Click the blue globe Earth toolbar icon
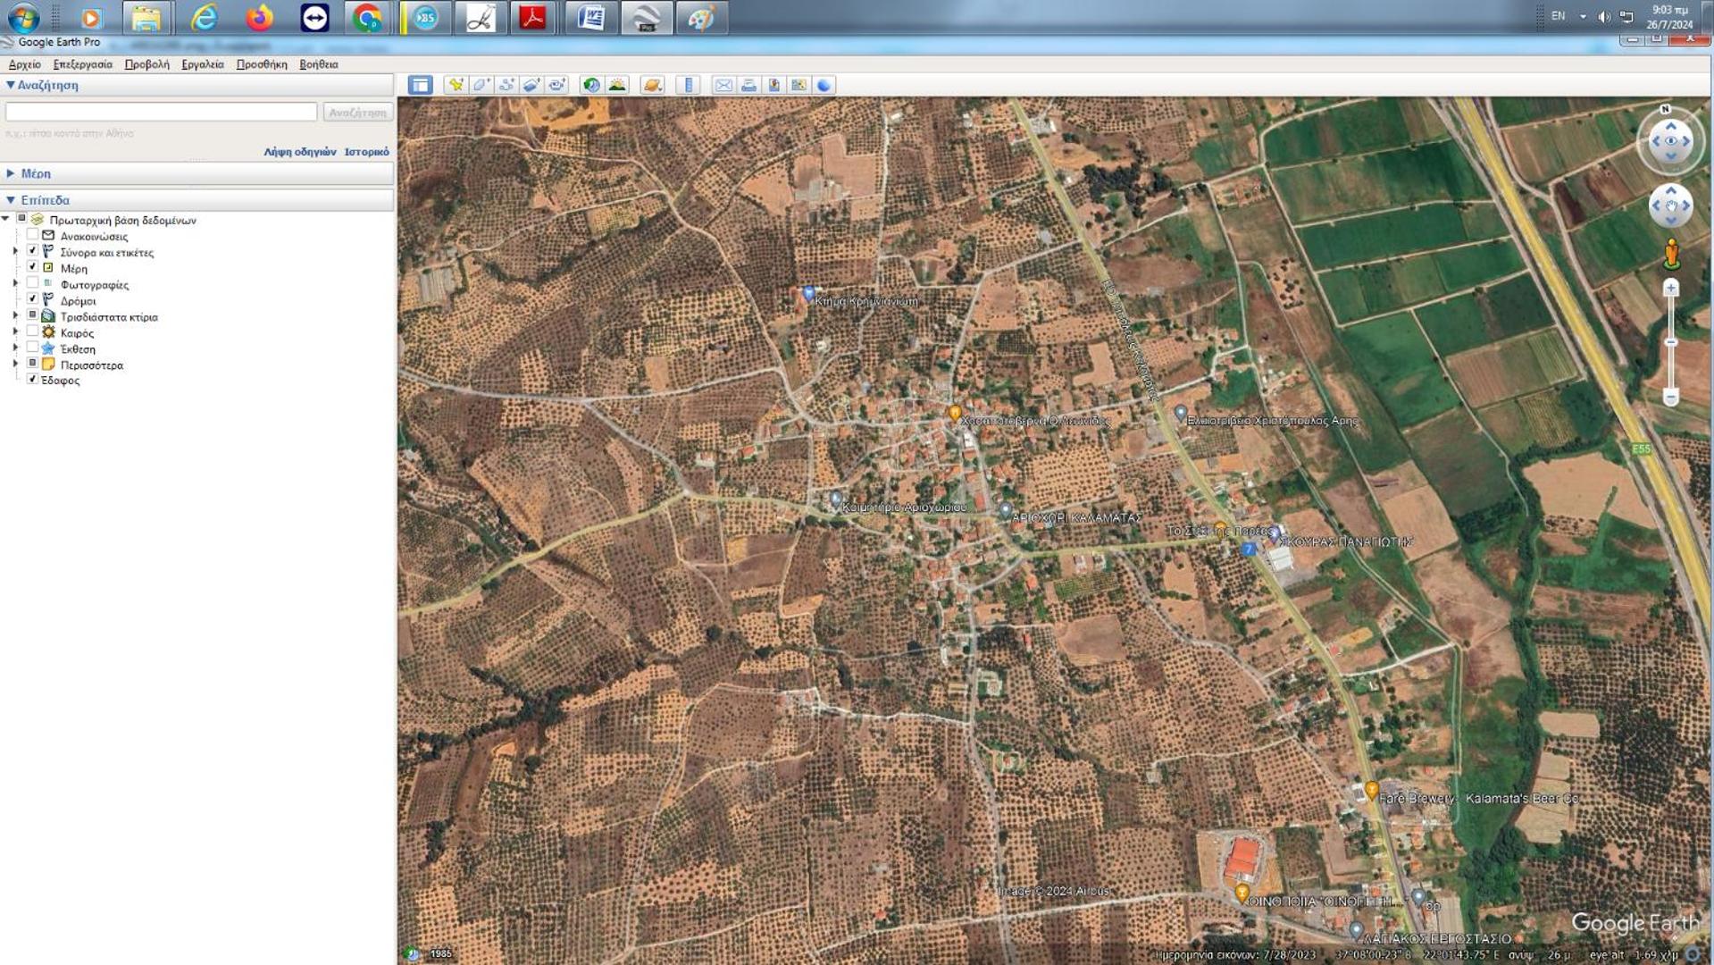Screen dimensions: 1714x965 [824, 85]
